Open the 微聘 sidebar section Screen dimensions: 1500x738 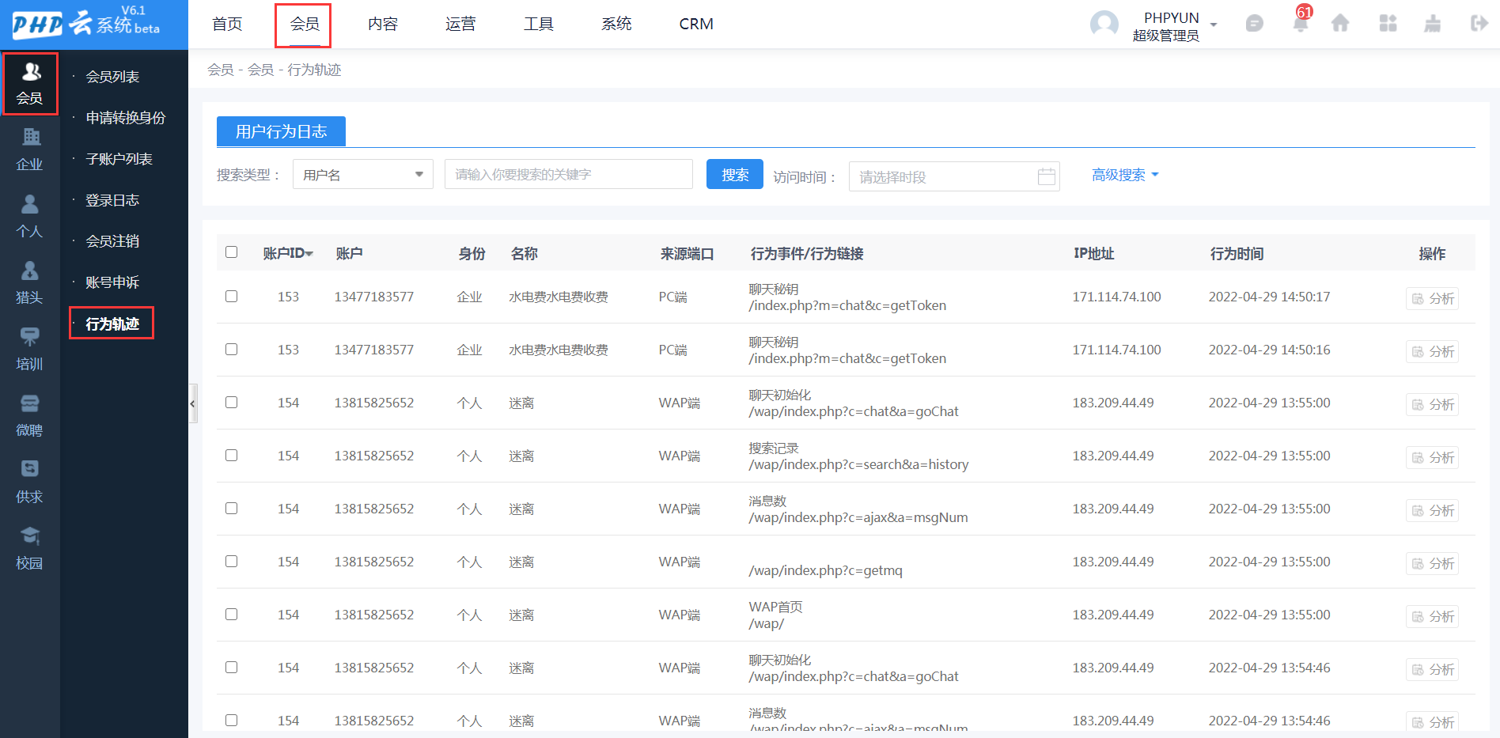point(30,416)
